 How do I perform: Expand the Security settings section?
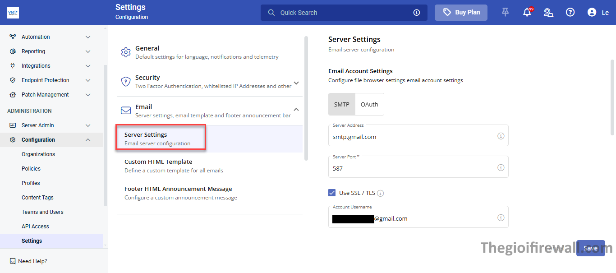click(x=296, y=83)
